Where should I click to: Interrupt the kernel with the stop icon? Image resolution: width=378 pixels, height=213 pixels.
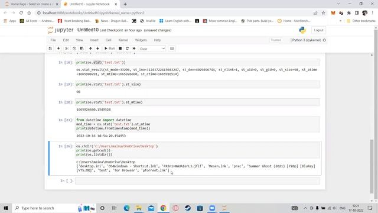(120, 49)
